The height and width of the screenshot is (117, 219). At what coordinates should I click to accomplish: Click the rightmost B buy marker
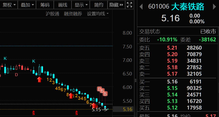tap(105, 94)
